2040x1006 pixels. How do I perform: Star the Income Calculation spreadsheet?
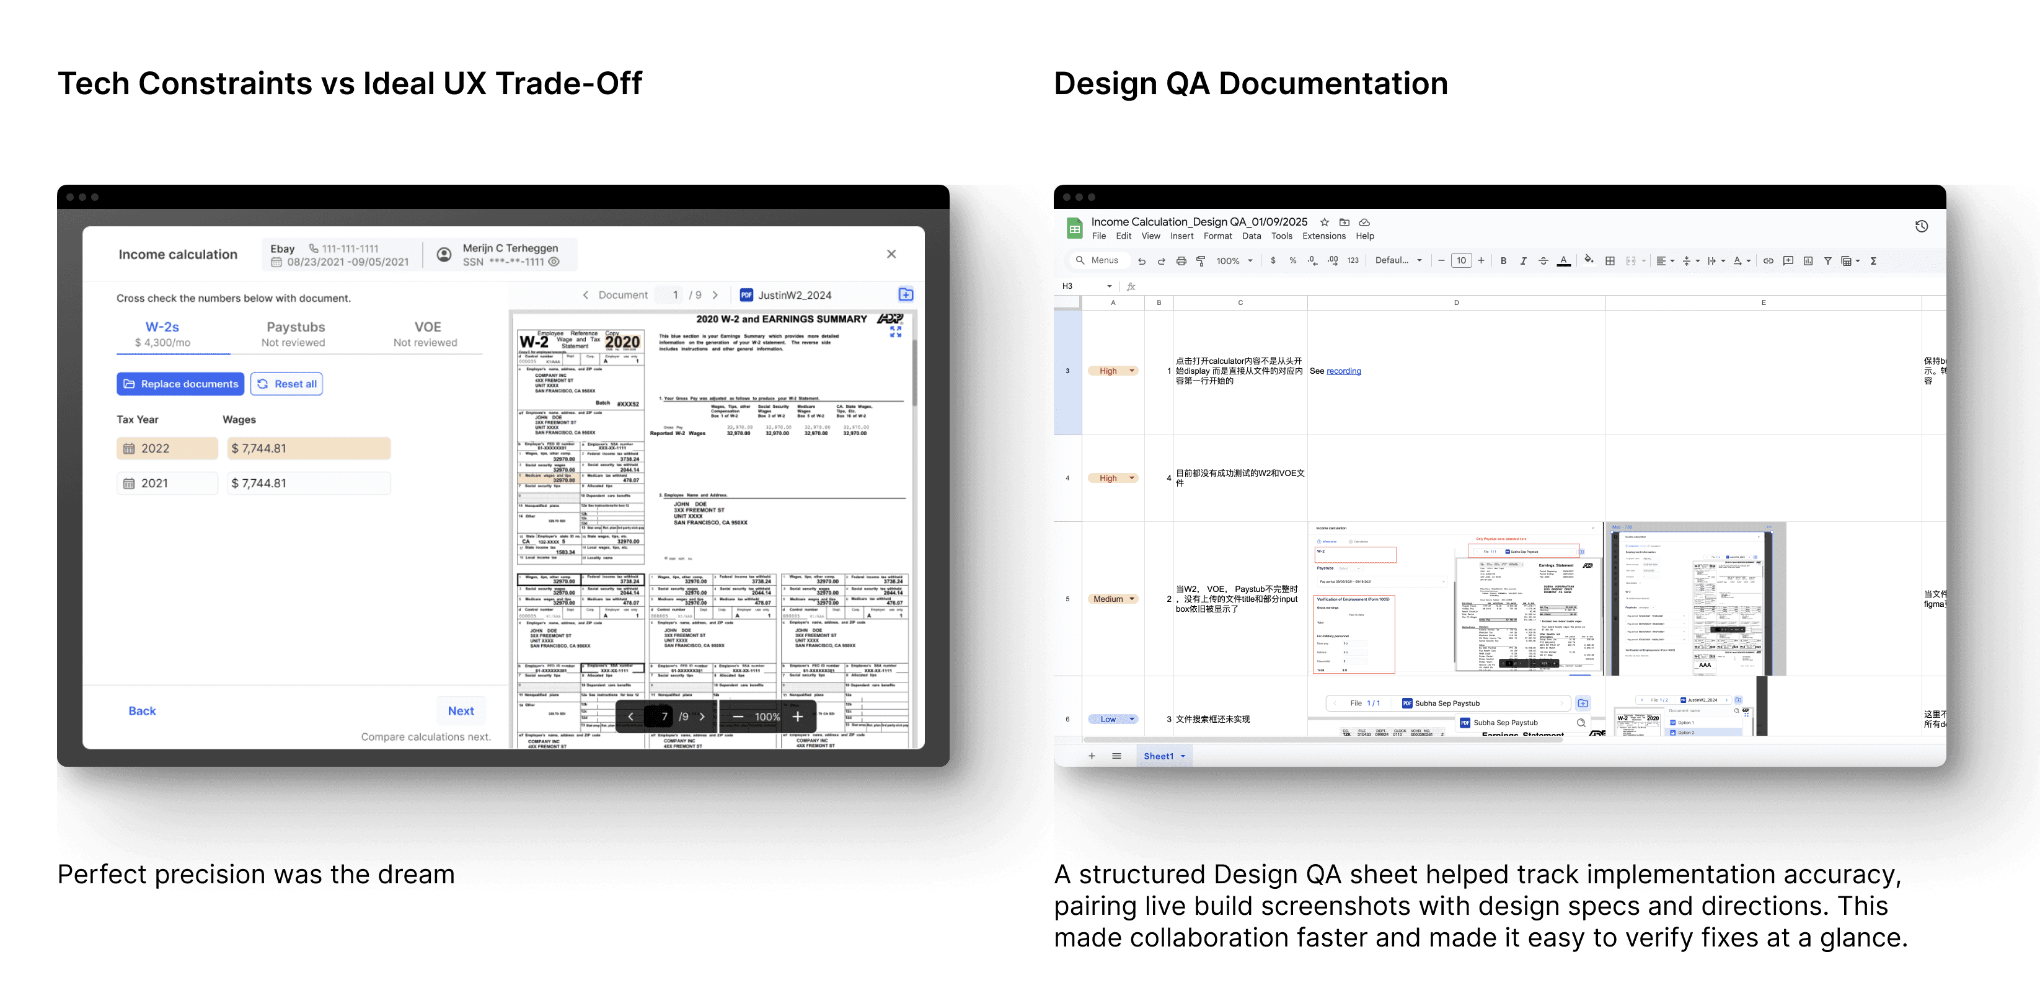tap(1324, 223)
